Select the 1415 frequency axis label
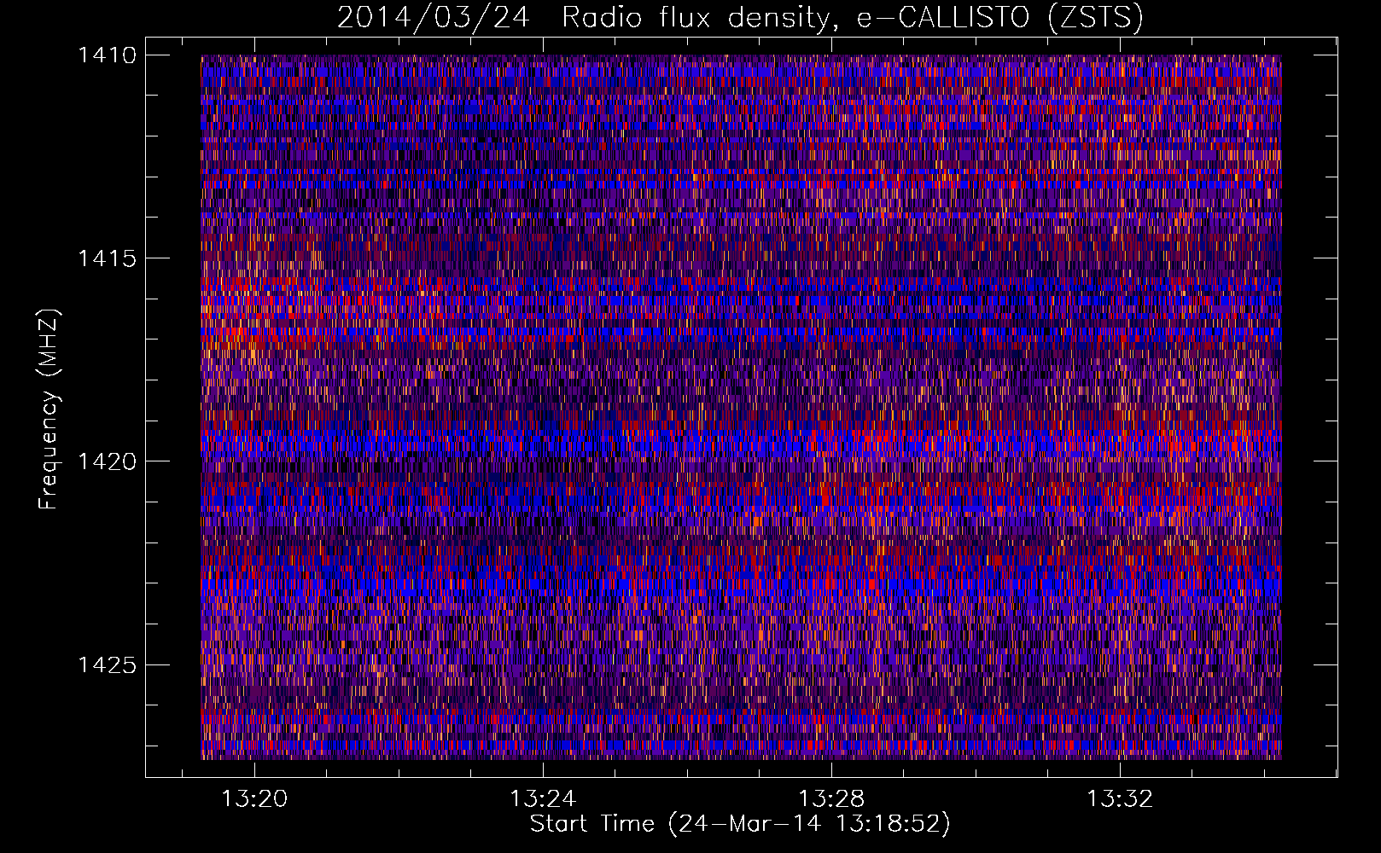 [107, 258]
